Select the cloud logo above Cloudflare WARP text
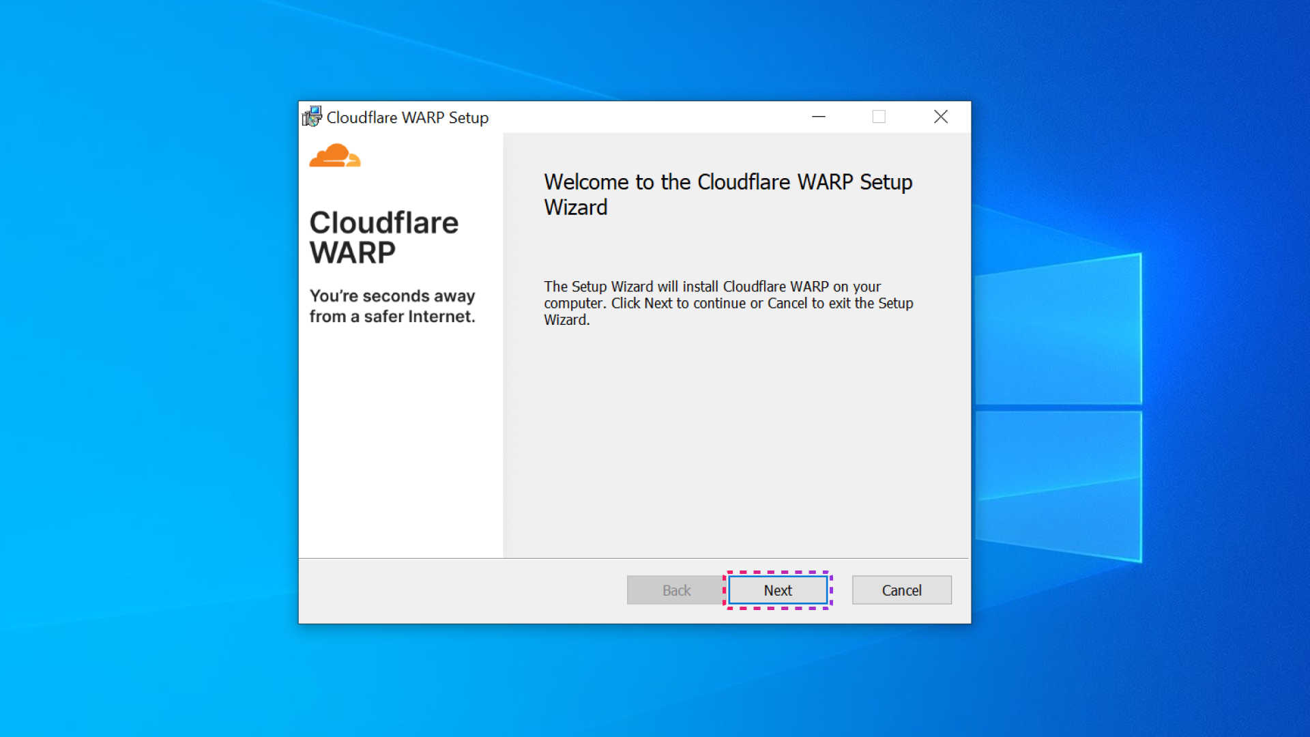The width and height of the screenshot is (1310, 737). click(x=335, y=156)
